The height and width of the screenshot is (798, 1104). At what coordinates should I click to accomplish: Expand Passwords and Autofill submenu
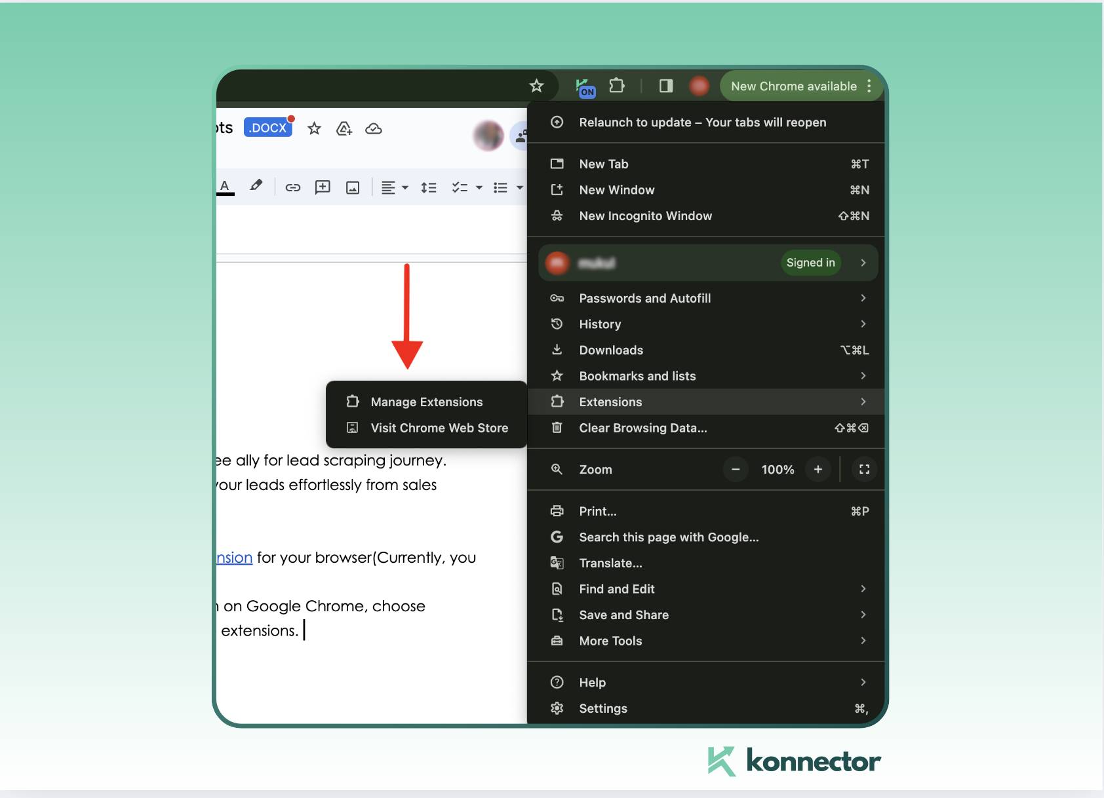coord(706,298)
